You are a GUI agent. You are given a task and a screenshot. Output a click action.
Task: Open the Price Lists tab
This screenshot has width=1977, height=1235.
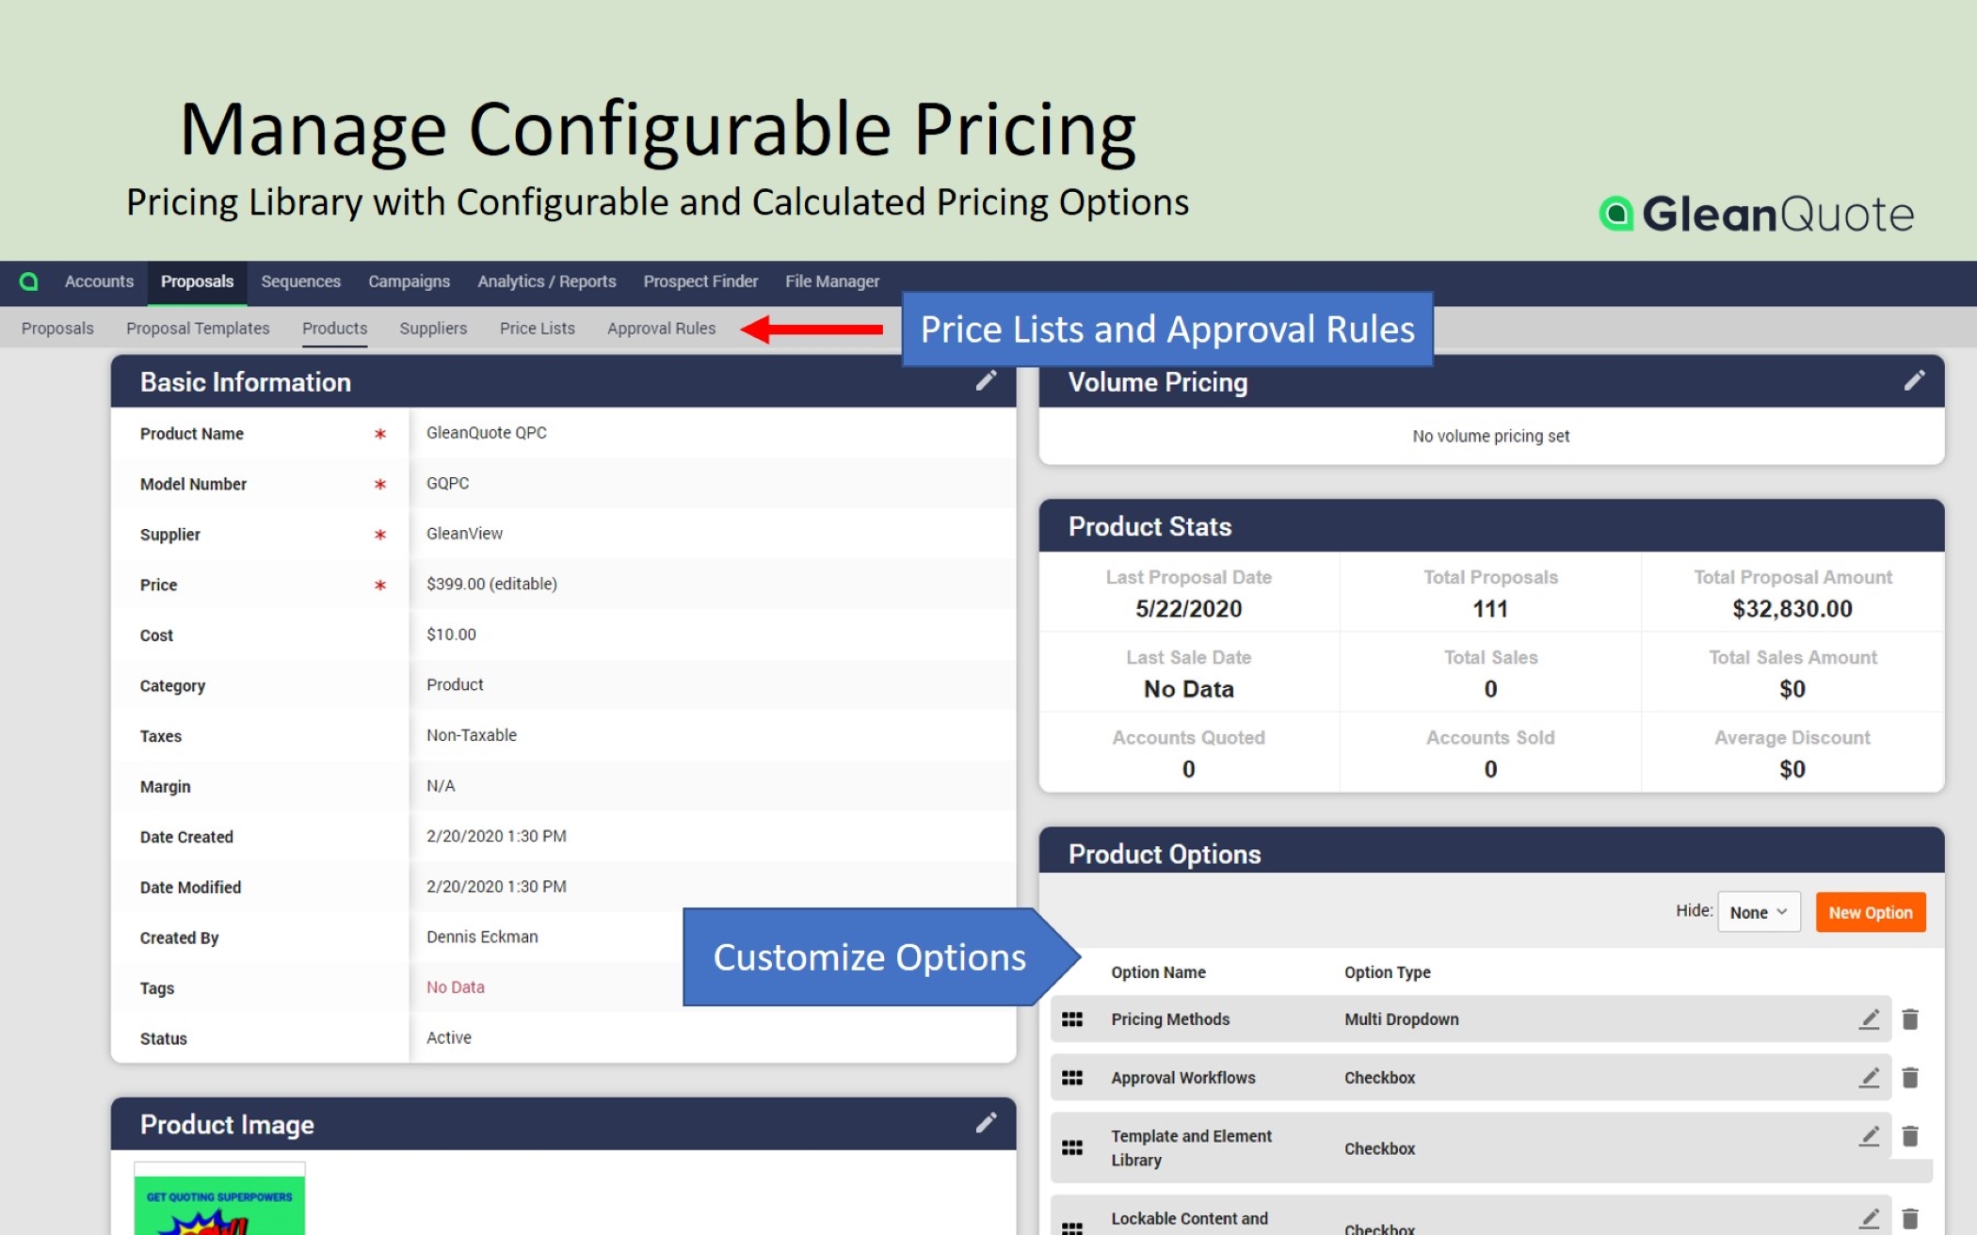click(537, 328)
